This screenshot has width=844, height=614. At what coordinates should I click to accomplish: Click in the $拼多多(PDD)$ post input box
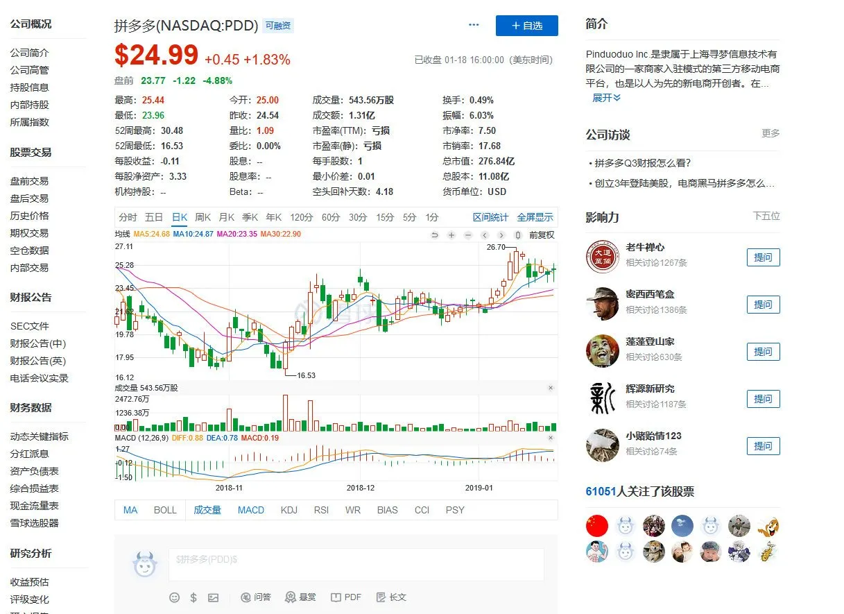point(356,564)
